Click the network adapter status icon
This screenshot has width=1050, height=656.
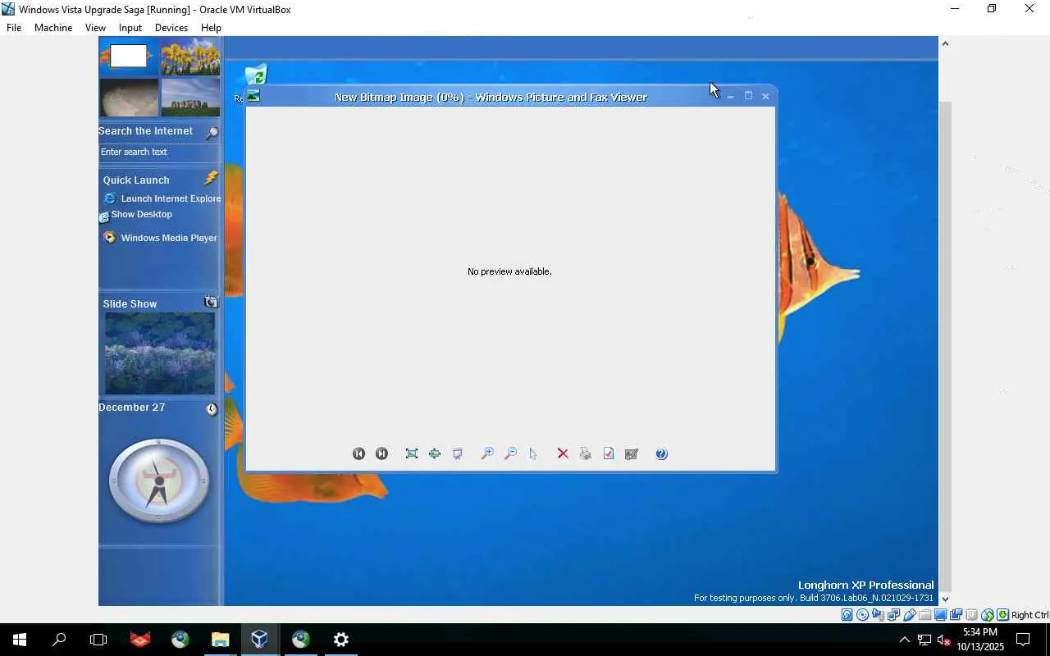(894, 615)
